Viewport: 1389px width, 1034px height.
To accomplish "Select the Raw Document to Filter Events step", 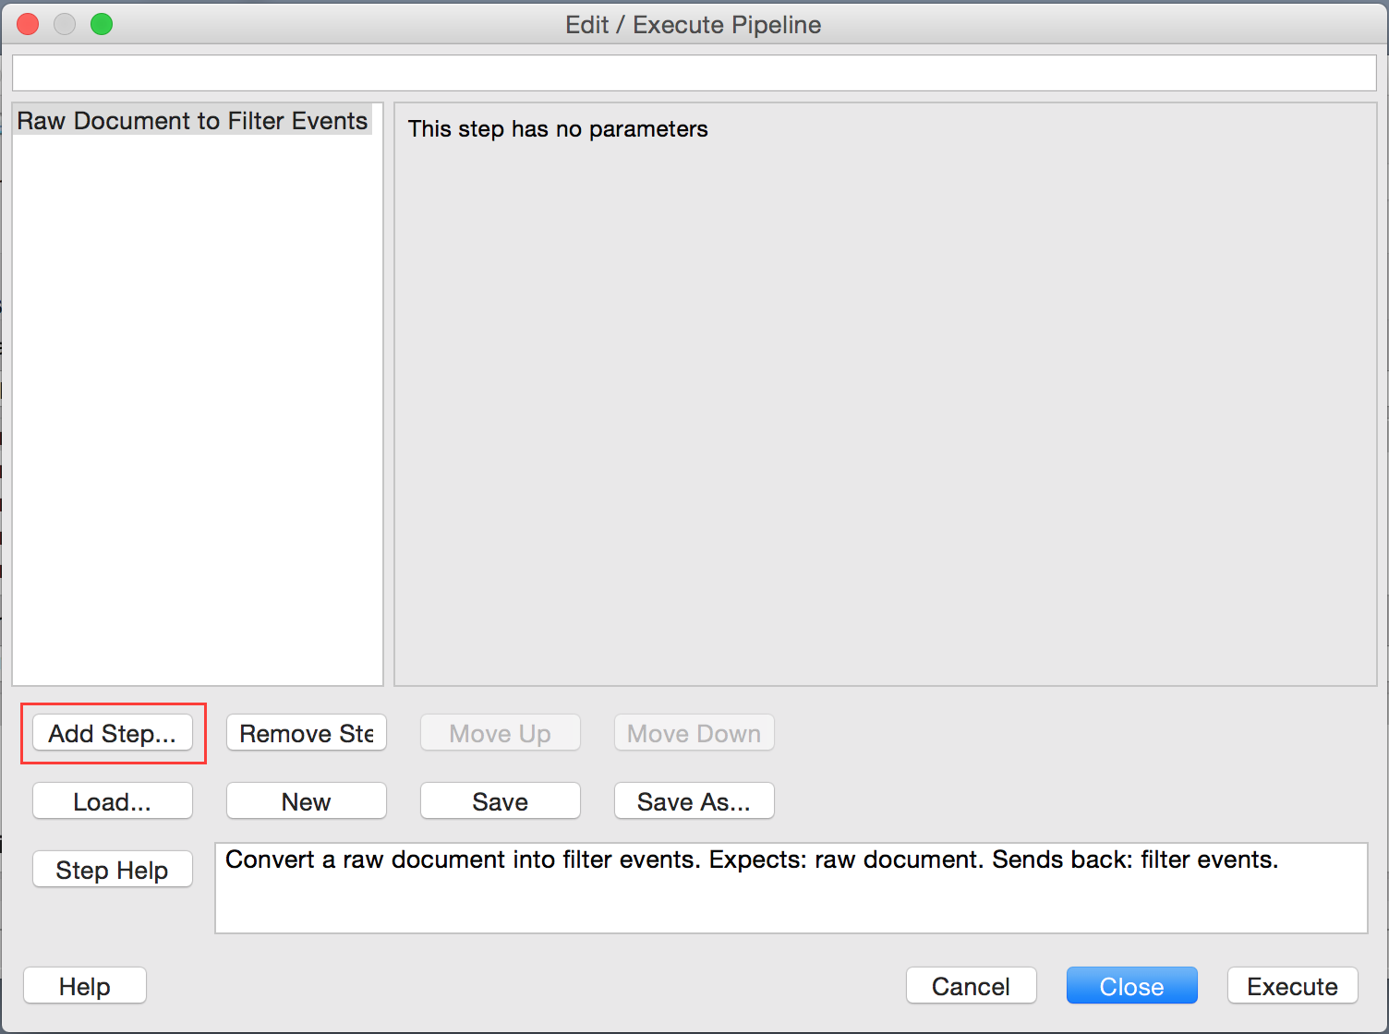I will (192, 121).
